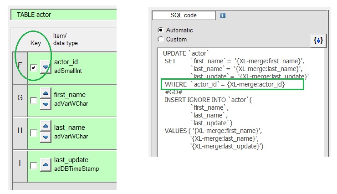This screenshot has height=194, width=337.
Task: Click the VALUES line in SQL code
Action: click(213, 131)
